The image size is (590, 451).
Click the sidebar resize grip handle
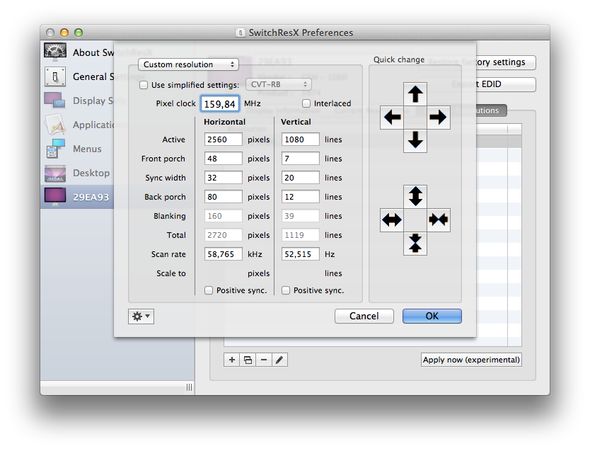pos(189,387)
